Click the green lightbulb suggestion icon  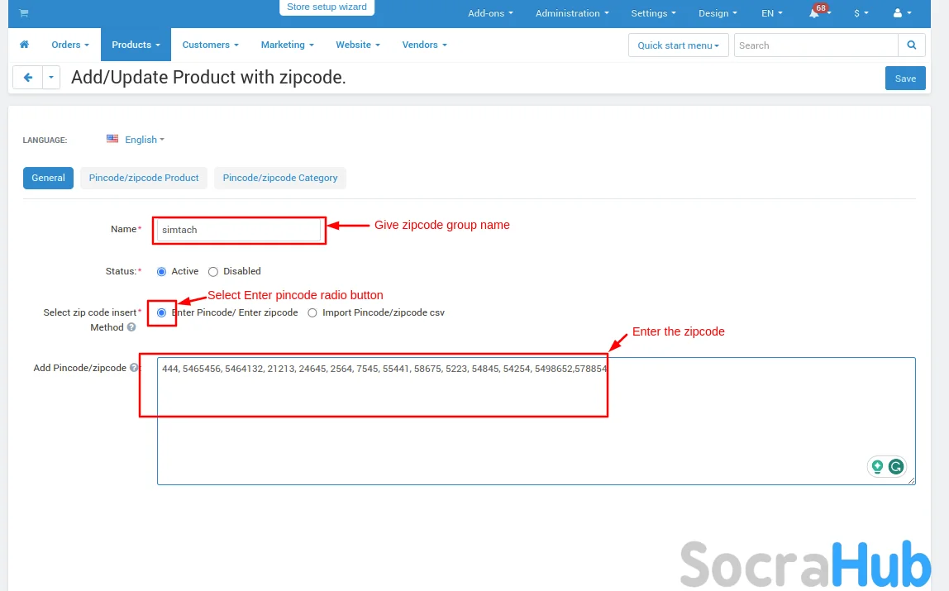click(x=878, y=466)
